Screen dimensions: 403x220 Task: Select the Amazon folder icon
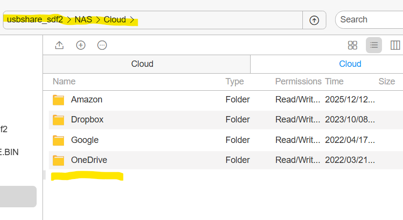click(58, 100)
